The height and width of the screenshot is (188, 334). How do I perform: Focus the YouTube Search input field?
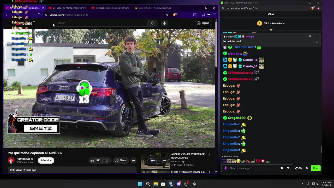click(x=101, y=23)
